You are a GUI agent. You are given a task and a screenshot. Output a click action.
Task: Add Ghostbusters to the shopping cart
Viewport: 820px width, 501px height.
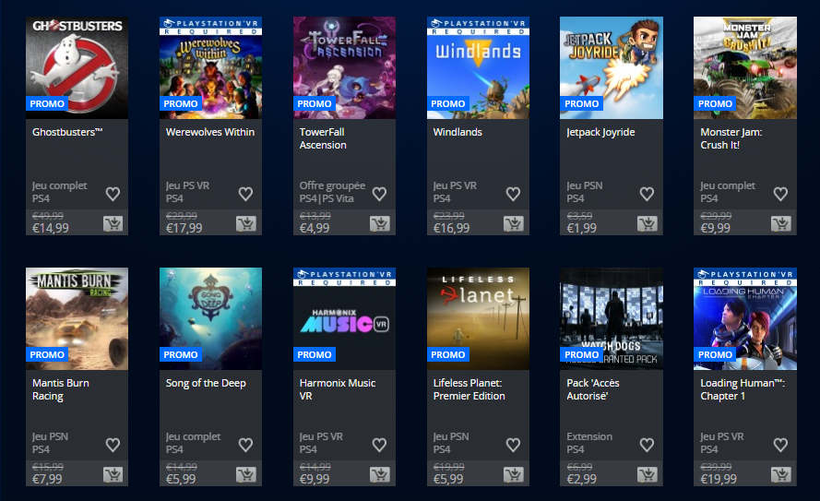tap(113, 224)
